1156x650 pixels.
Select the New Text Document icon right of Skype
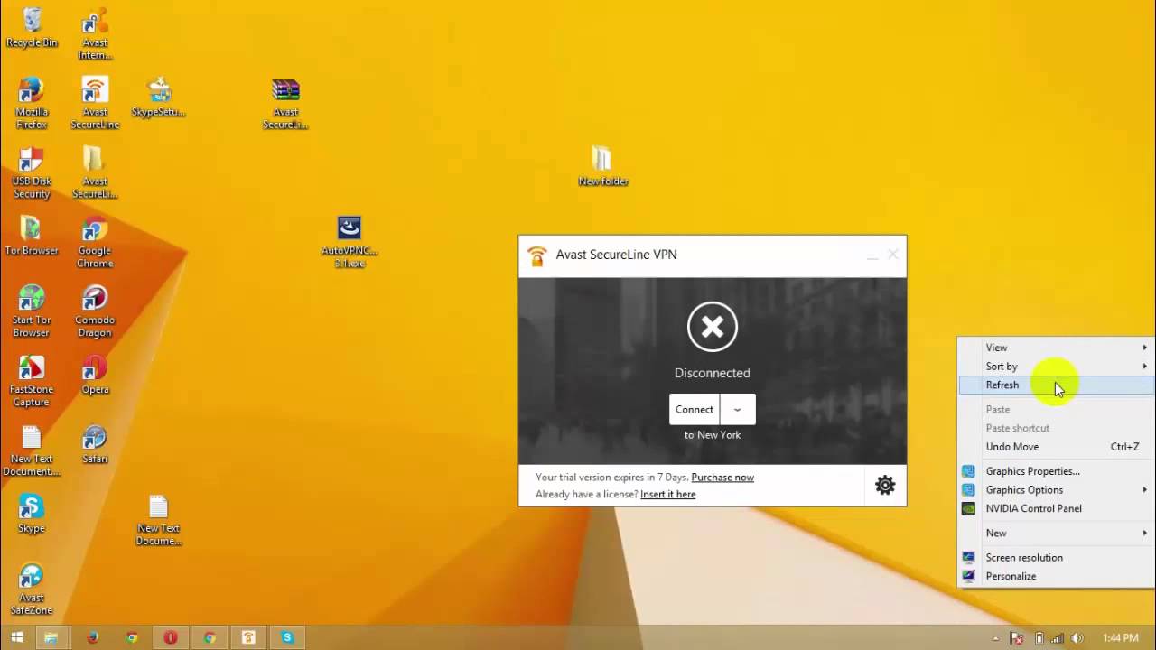(159, 520)
